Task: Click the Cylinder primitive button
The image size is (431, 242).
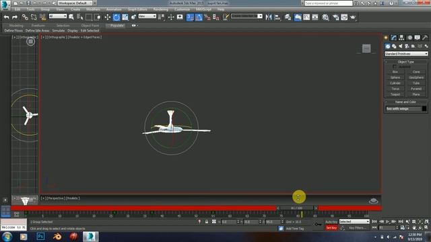Action: (395, 83)
